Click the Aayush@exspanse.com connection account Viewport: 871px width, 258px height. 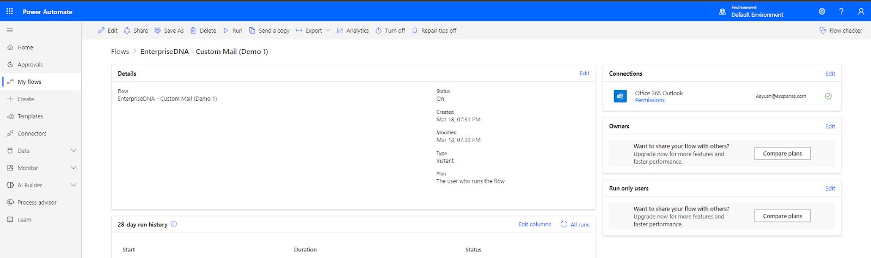pos(781,96)
